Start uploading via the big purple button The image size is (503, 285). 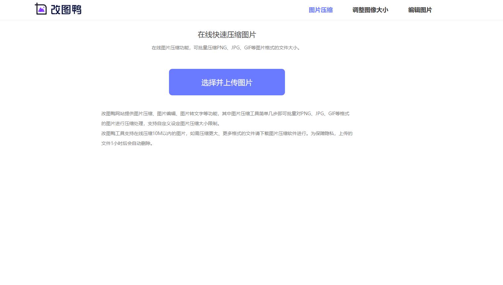(227, 82)
